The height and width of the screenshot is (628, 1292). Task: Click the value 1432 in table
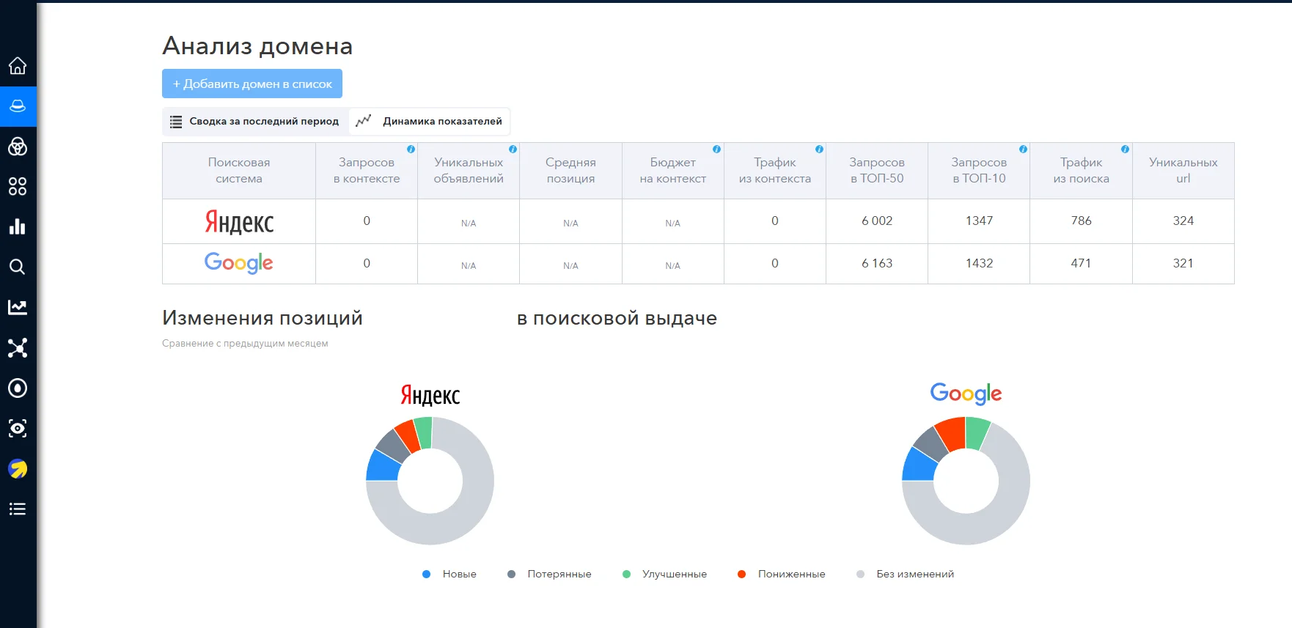[979, 263]
